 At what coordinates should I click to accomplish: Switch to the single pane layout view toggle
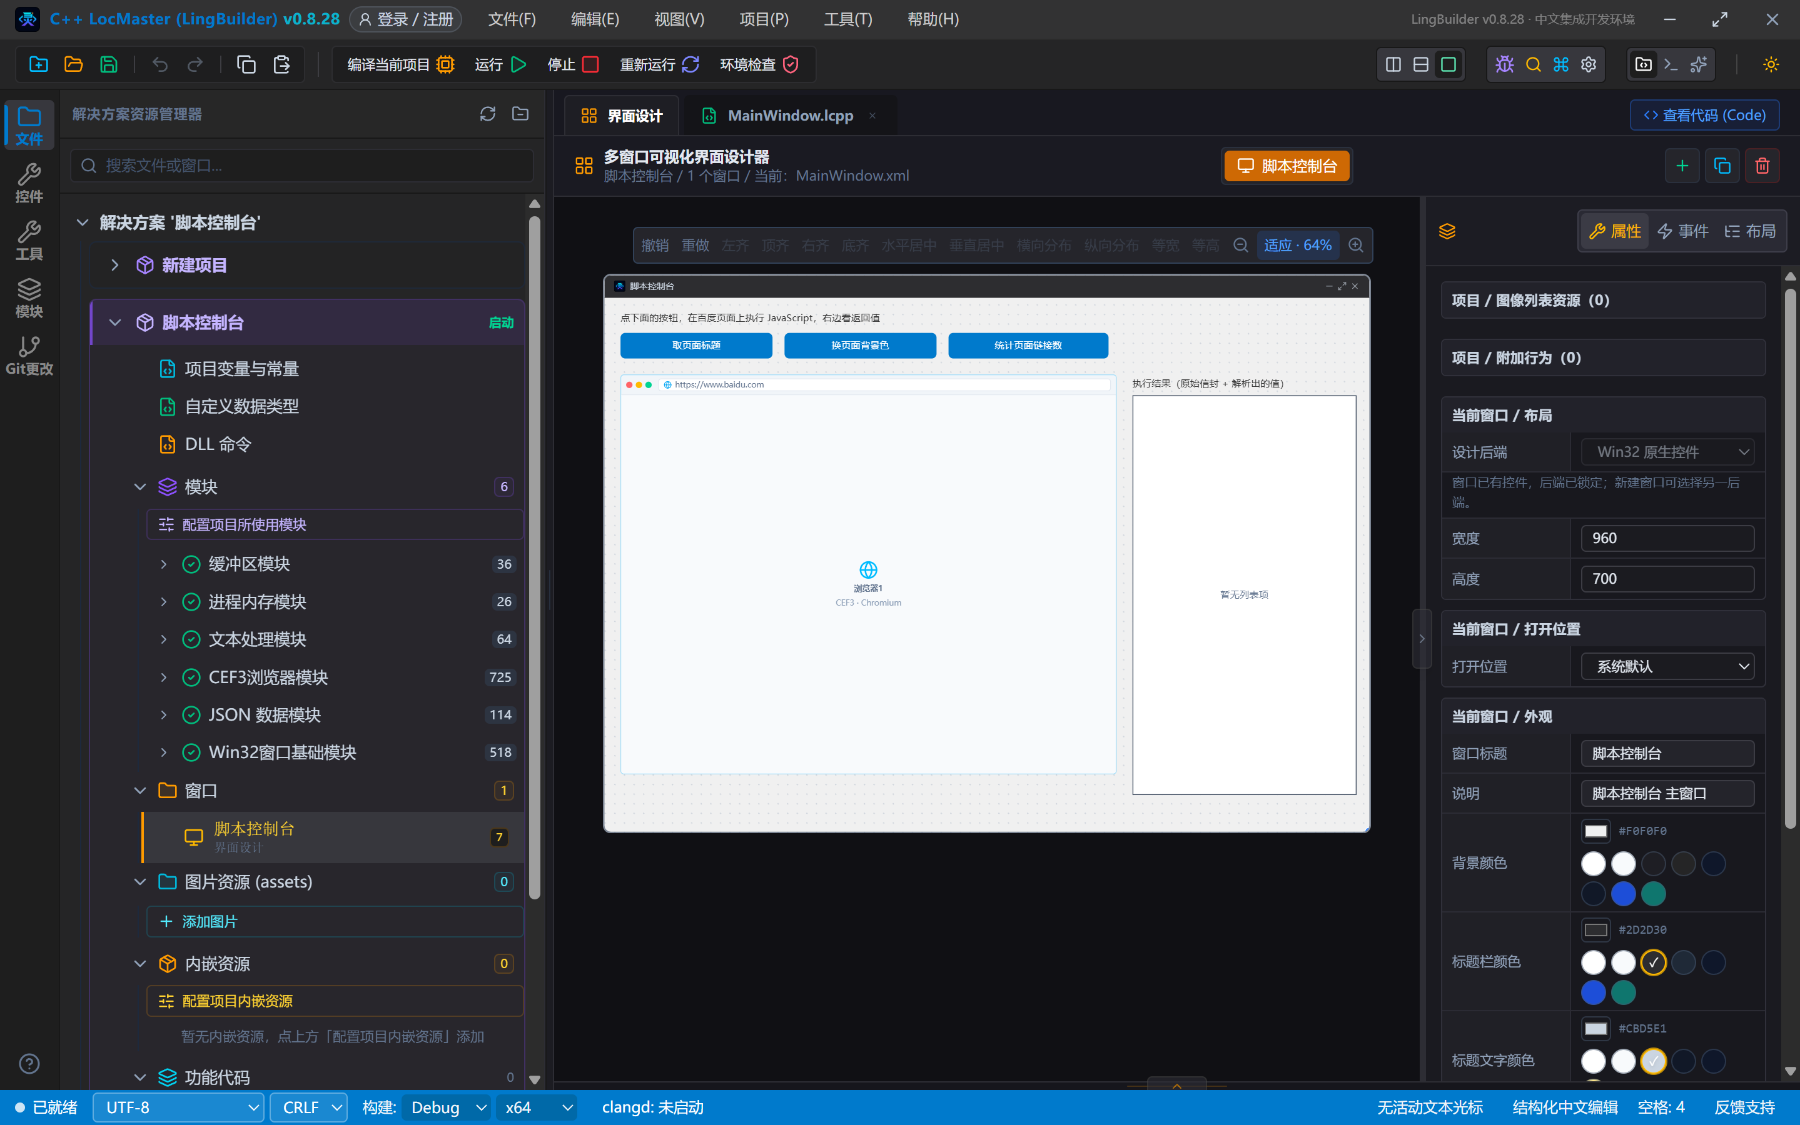[1448, 65]
